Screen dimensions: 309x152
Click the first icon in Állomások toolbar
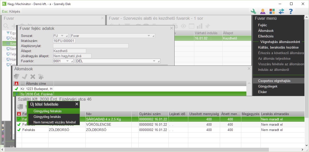click(x=16, y=76)
